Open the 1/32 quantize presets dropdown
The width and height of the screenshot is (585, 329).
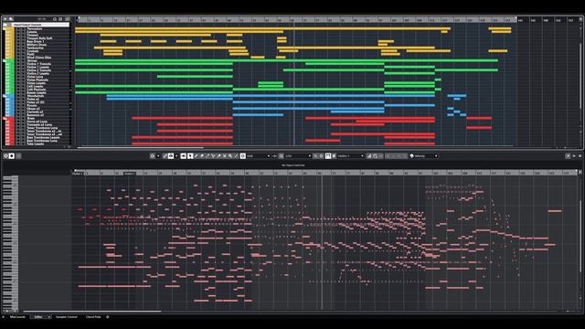point(298,156)
